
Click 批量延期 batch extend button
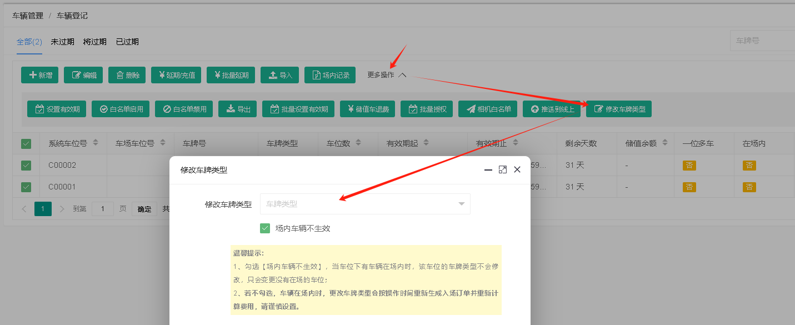[231, 75]
